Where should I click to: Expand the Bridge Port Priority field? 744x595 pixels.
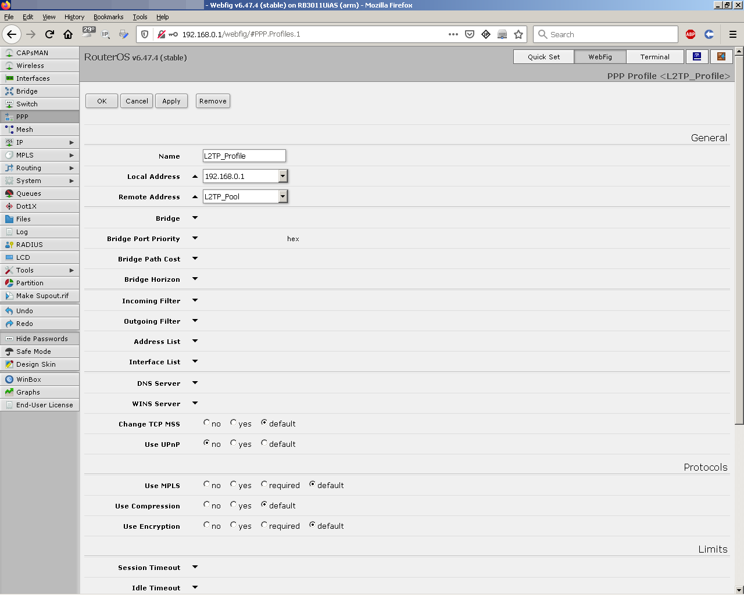pos(195,238)
